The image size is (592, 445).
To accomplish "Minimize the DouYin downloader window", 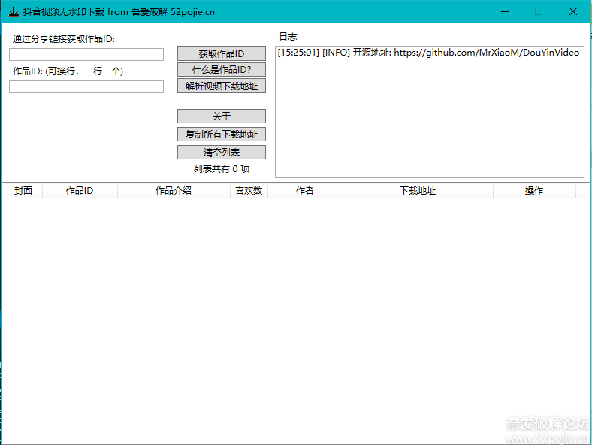I will pos(504,11).
